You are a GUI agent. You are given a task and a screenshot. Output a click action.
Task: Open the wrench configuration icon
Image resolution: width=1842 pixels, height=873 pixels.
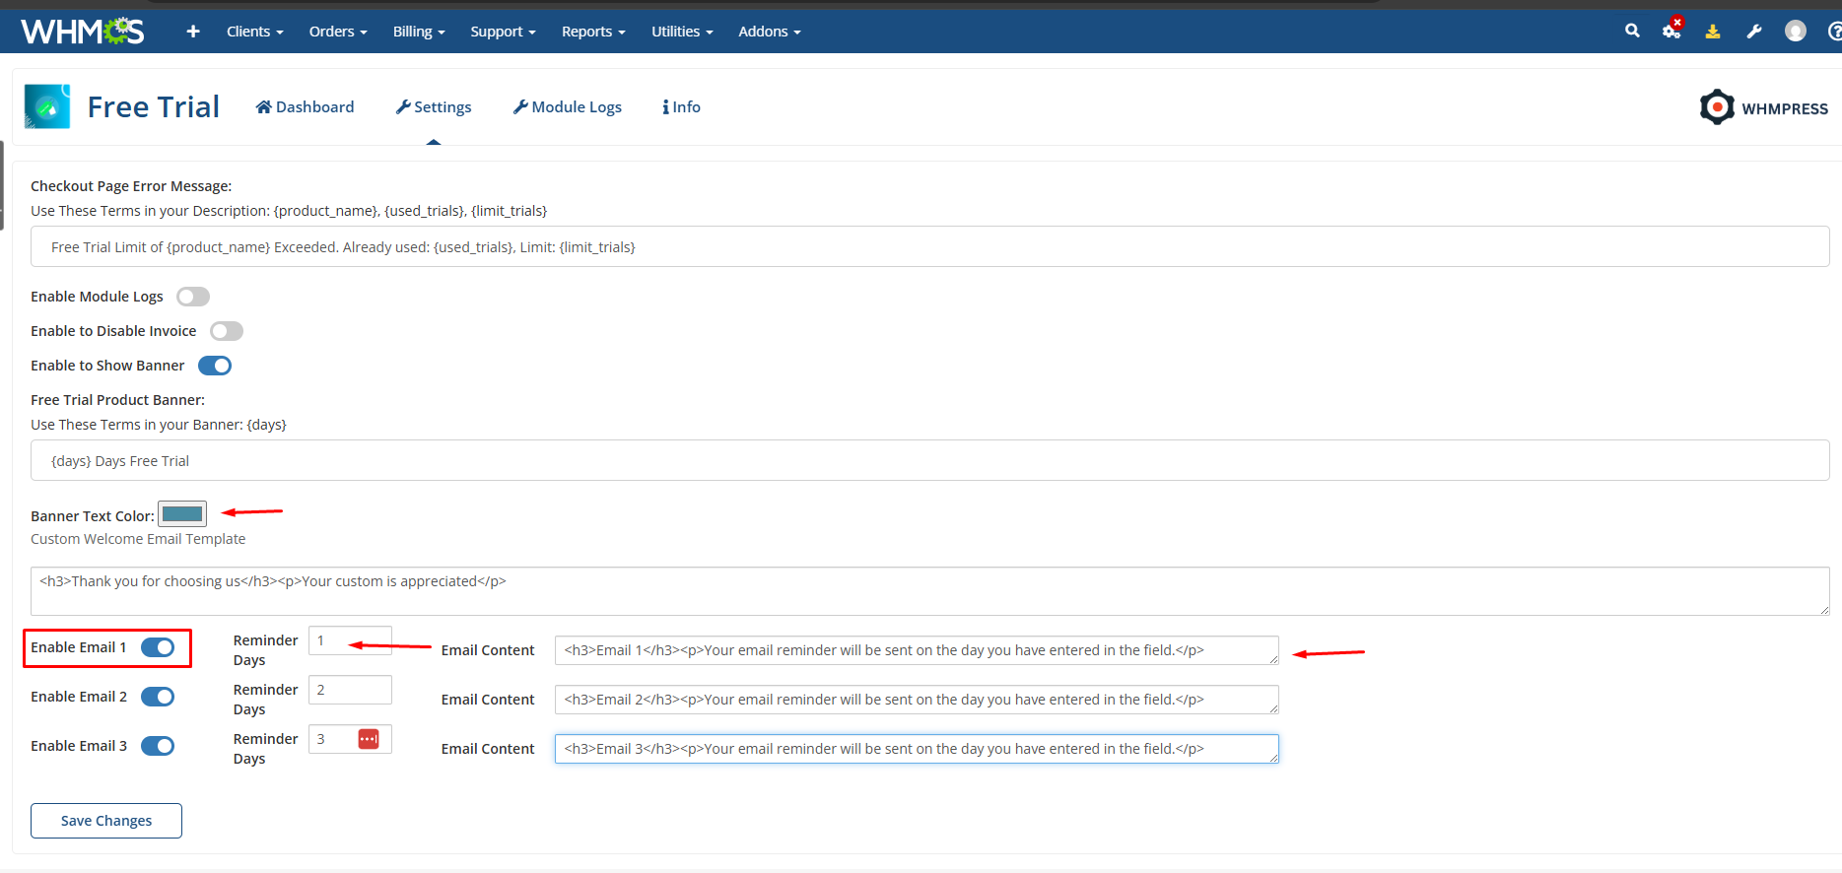pyautogui.click(x=1754, y=32)
